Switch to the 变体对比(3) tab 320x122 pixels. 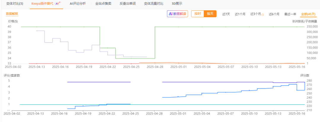coord(15,4)
